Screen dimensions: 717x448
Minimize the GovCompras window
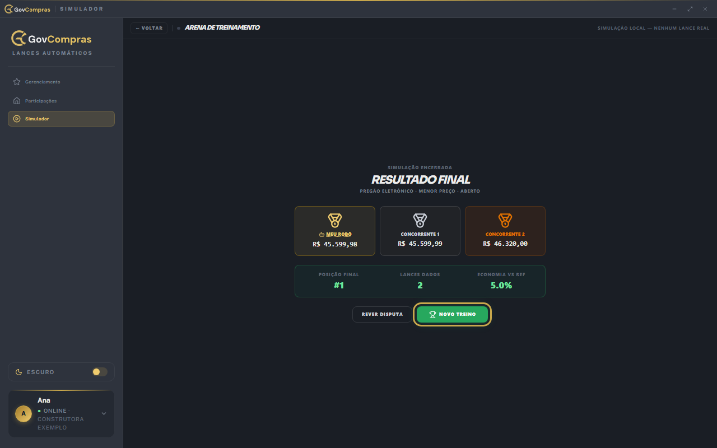coord(674,9)
